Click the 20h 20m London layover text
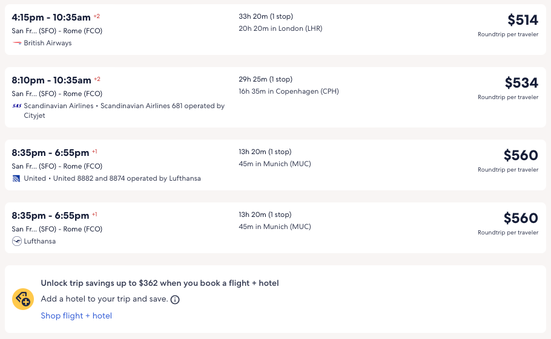This screenshot has width=551, height=339. pos(280,29)
